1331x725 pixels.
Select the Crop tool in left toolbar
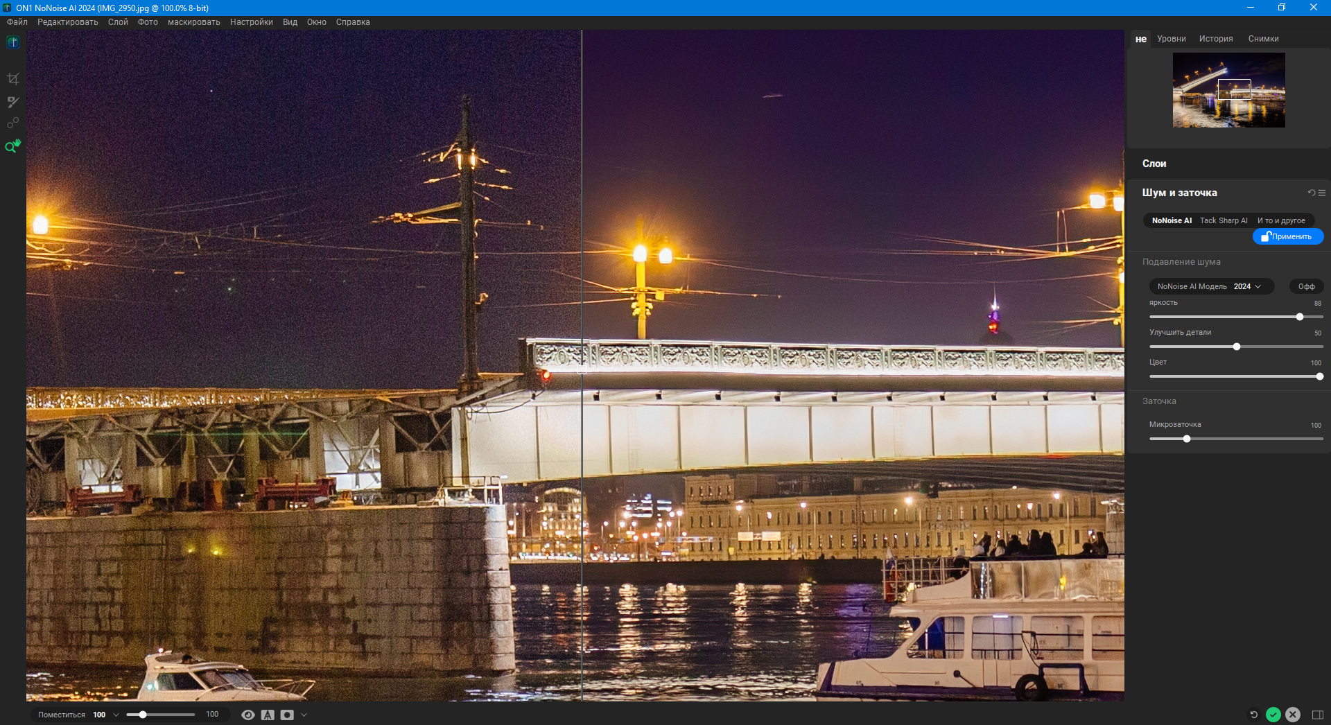12,79
